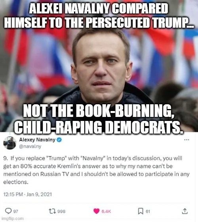The width and height of the screenshot is (198, 222).
Task: Open the @navalny handle link
Action: 30,146
